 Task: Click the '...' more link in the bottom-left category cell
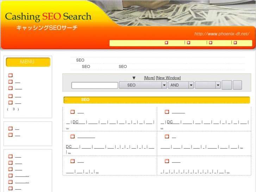coord(97,172)
